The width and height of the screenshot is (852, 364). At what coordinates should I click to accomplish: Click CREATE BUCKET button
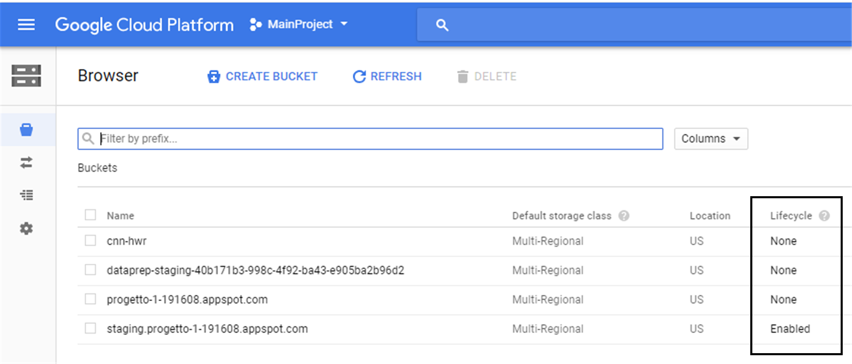pyautogui.click(x=262, y=76)
